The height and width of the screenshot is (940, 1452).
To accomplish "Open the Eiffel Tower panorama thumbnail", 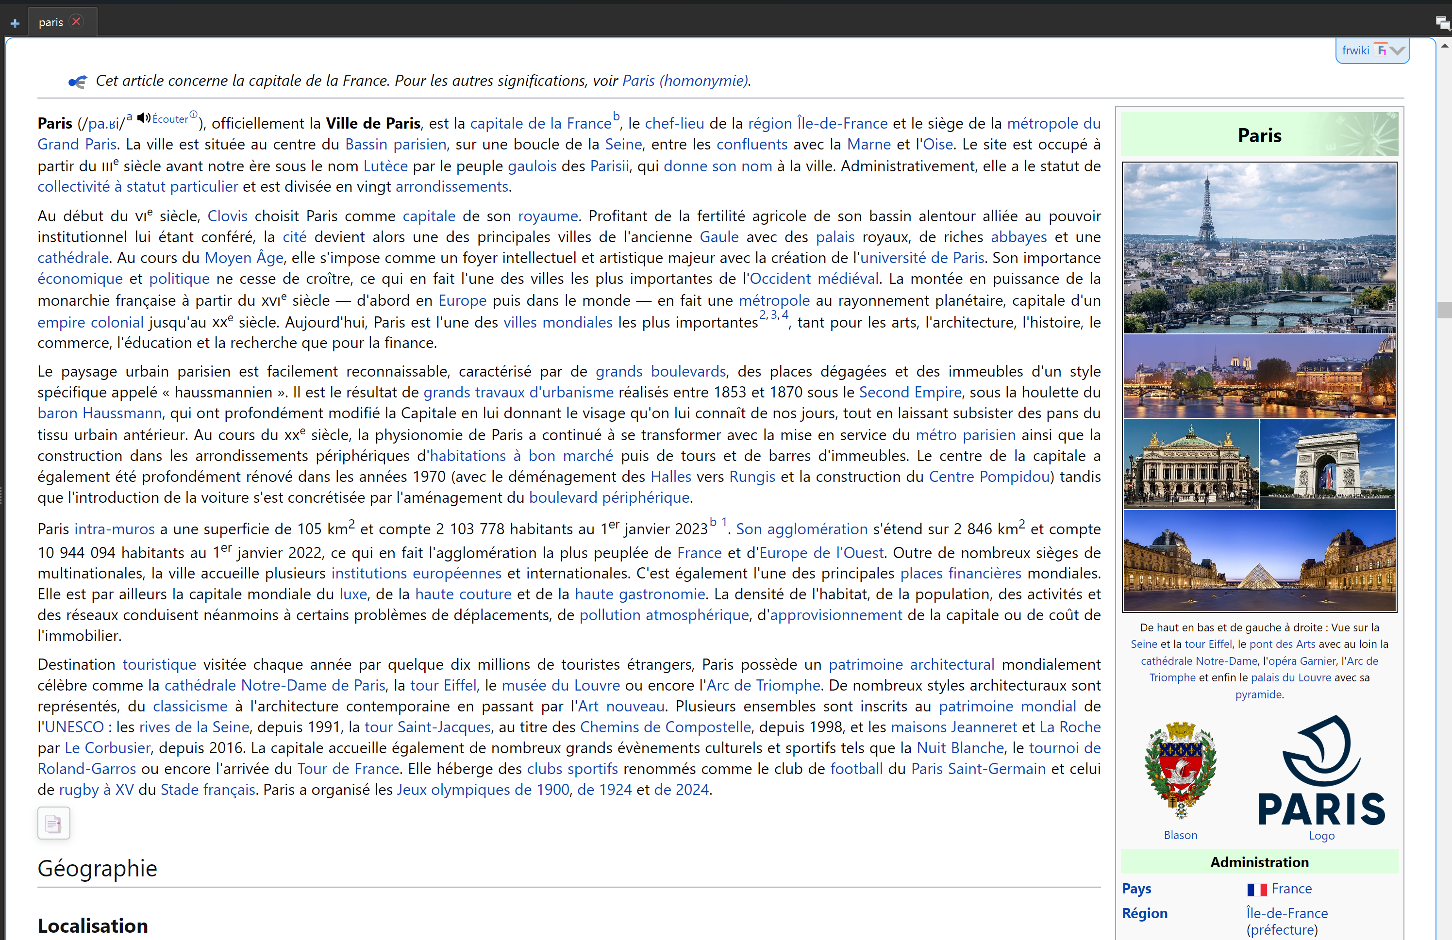I will 1259,248.
